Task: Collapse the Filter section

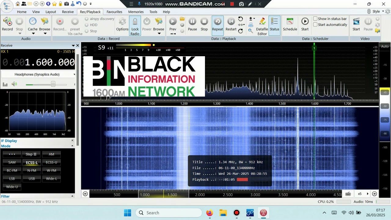Action: (x=72, y=196)
